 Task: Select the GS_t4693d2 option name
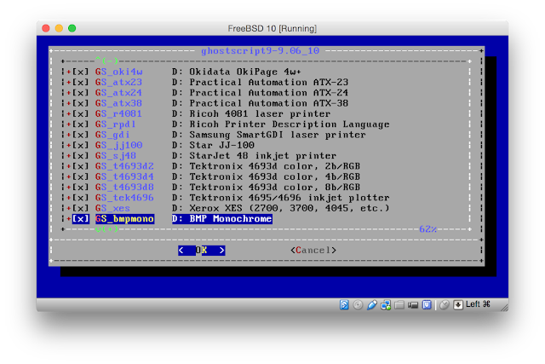[124, 166]
